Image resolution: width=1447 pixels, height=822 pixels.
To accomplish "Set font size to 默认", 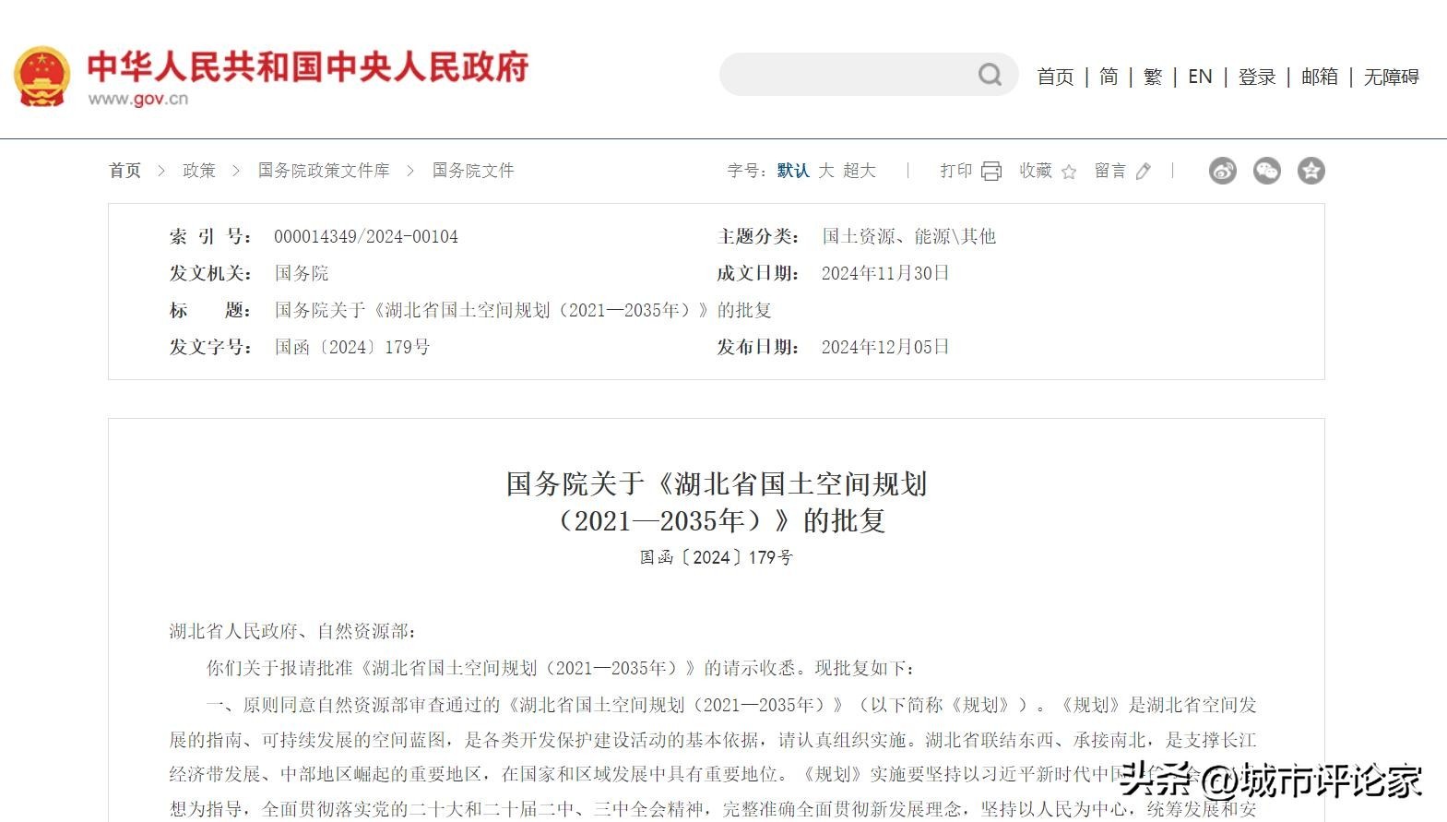I will pyautogui.click(x=792, y=171).
